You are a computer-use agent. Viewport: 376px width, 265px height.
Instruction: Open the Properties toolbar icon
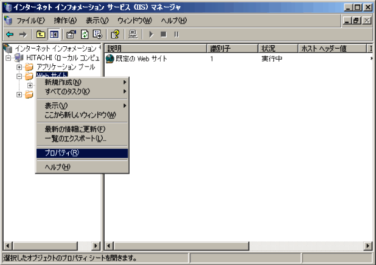click(x=71, y=35)
